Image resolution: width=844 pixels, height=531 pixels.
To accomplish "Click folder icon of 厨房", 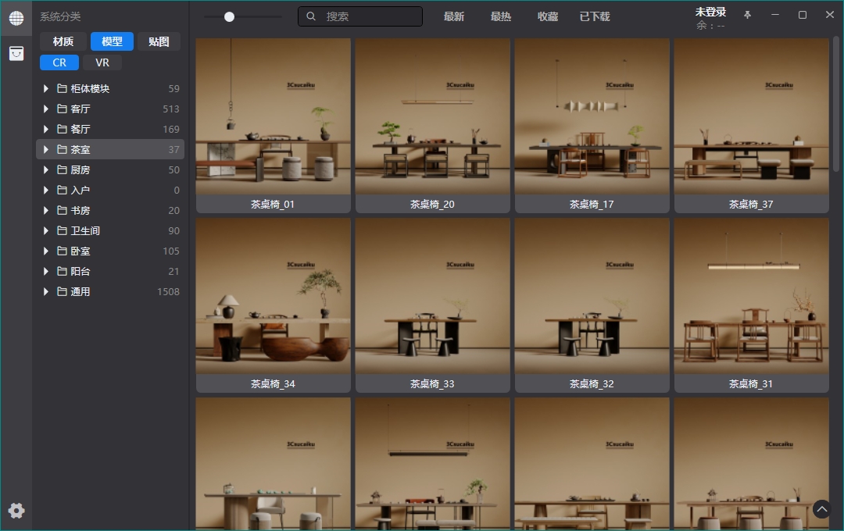I will [62, 170].
